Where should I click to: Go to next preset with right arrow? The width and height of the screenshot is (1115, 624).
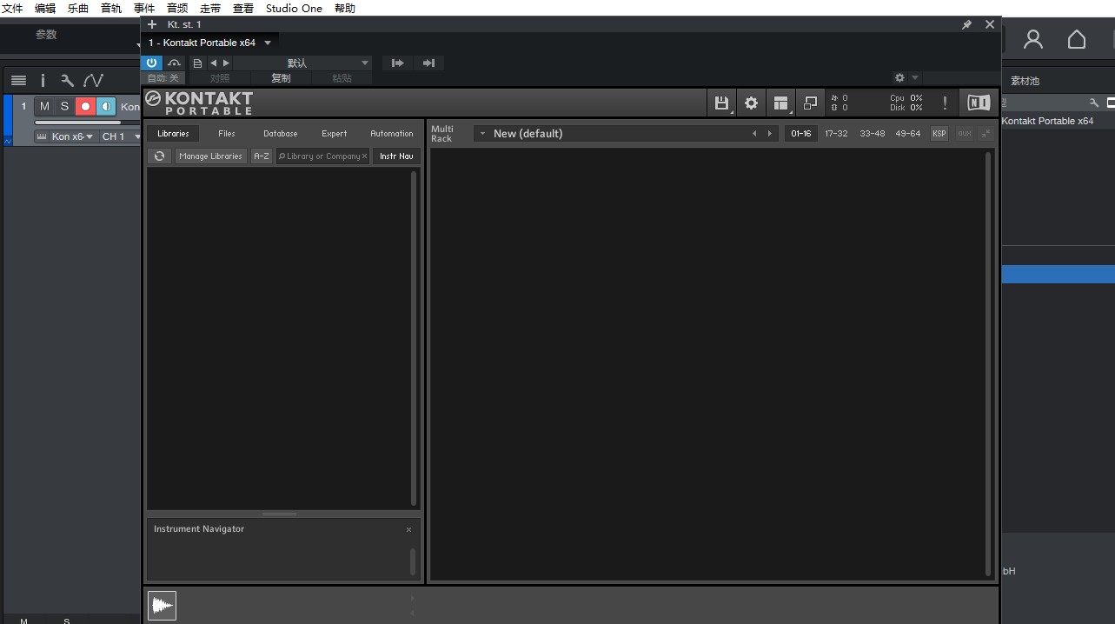click(x=227, y=63)
